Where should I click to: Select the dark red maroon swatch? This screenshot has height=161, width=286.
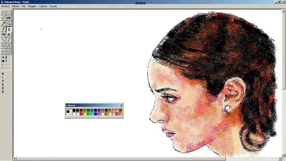[x=81, y=110]
